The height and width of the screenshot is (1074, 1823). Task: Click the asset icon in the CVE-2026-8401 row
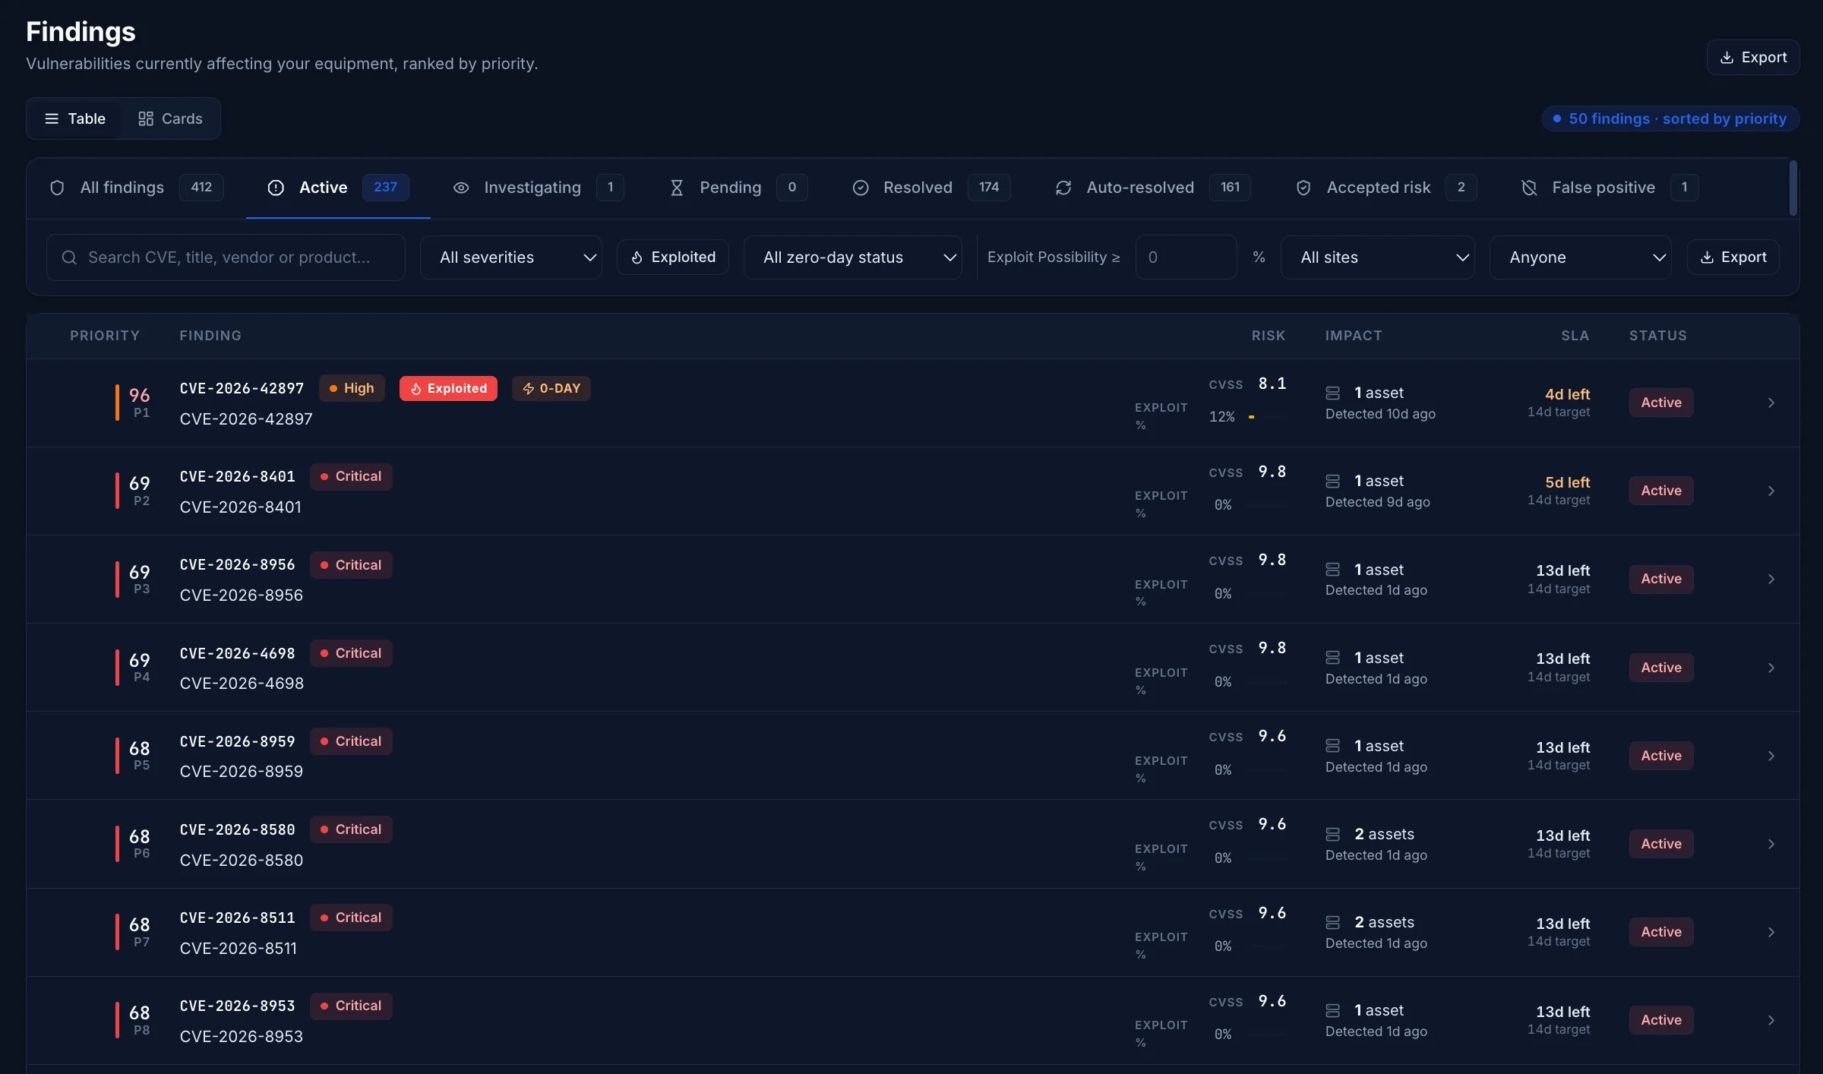pyautogui.click(x=1332, y=481)
